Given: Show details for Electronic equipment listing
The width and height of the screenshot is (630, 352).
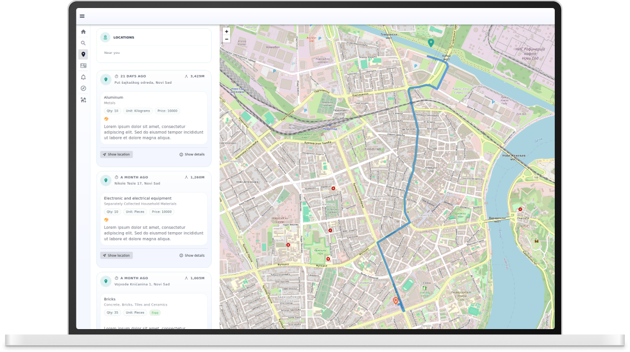Looking at the screenshot, I should pos(192,255).
